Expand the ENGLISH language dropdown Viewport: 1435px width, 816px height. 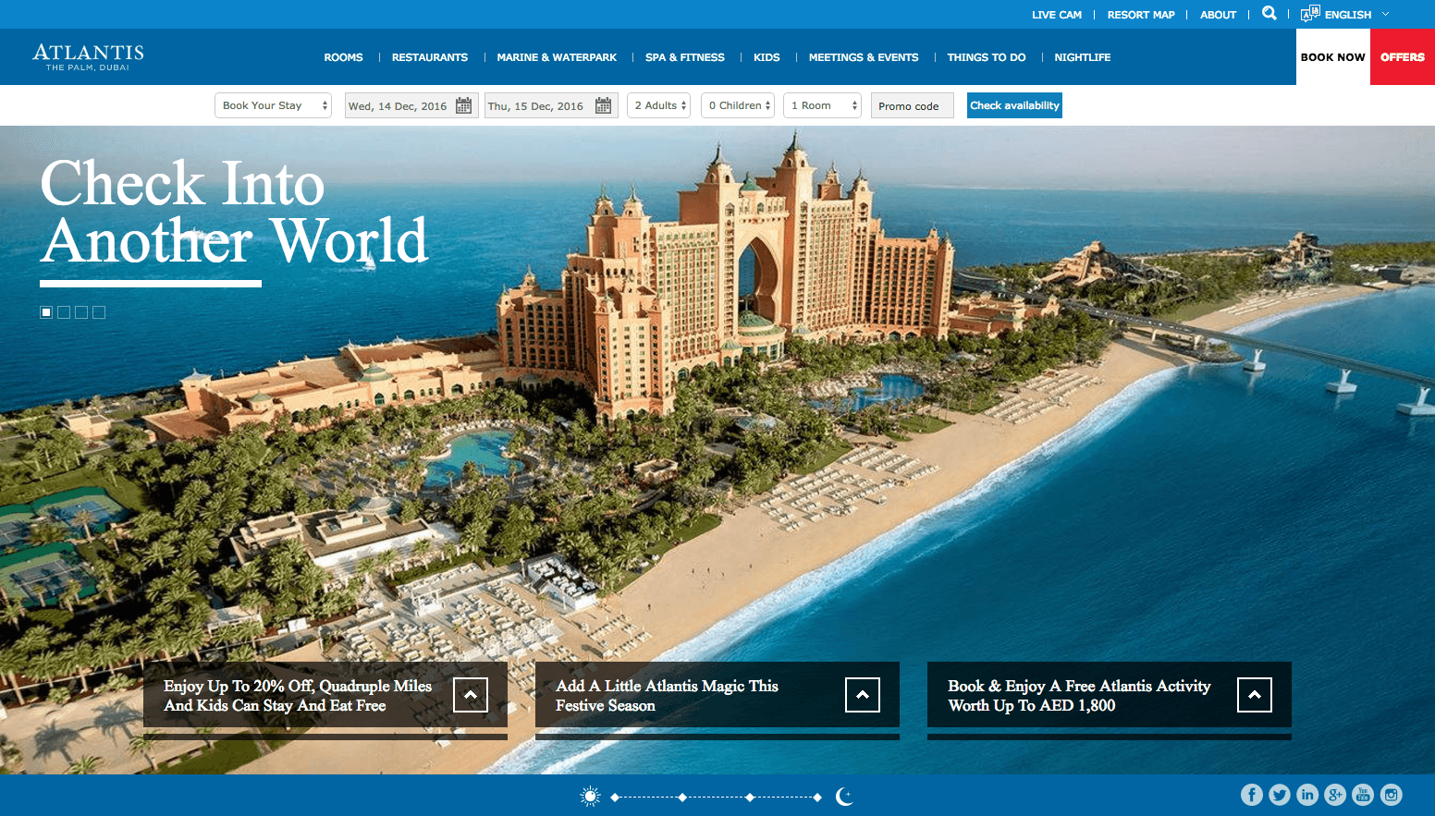tap(1349, 14)
